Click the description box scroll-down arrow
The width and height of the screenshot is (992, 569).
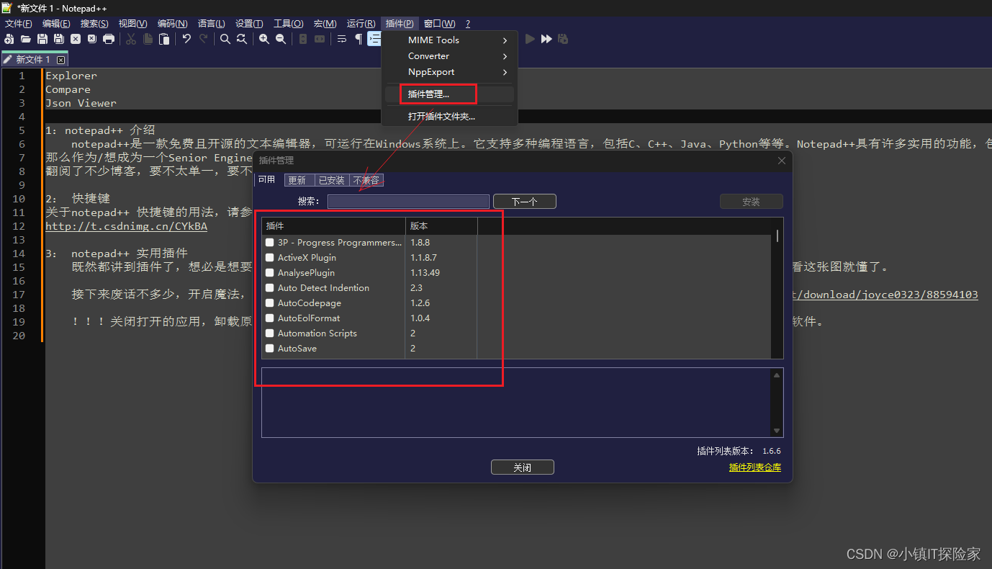[x=777, y=431]
